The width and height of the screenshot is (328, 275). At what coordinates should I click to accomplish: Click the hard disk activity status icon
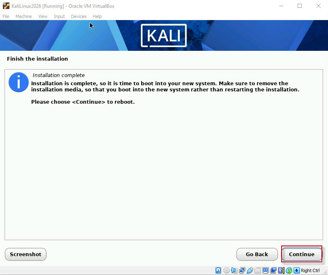pyautogui.click(x=218, y=270)
